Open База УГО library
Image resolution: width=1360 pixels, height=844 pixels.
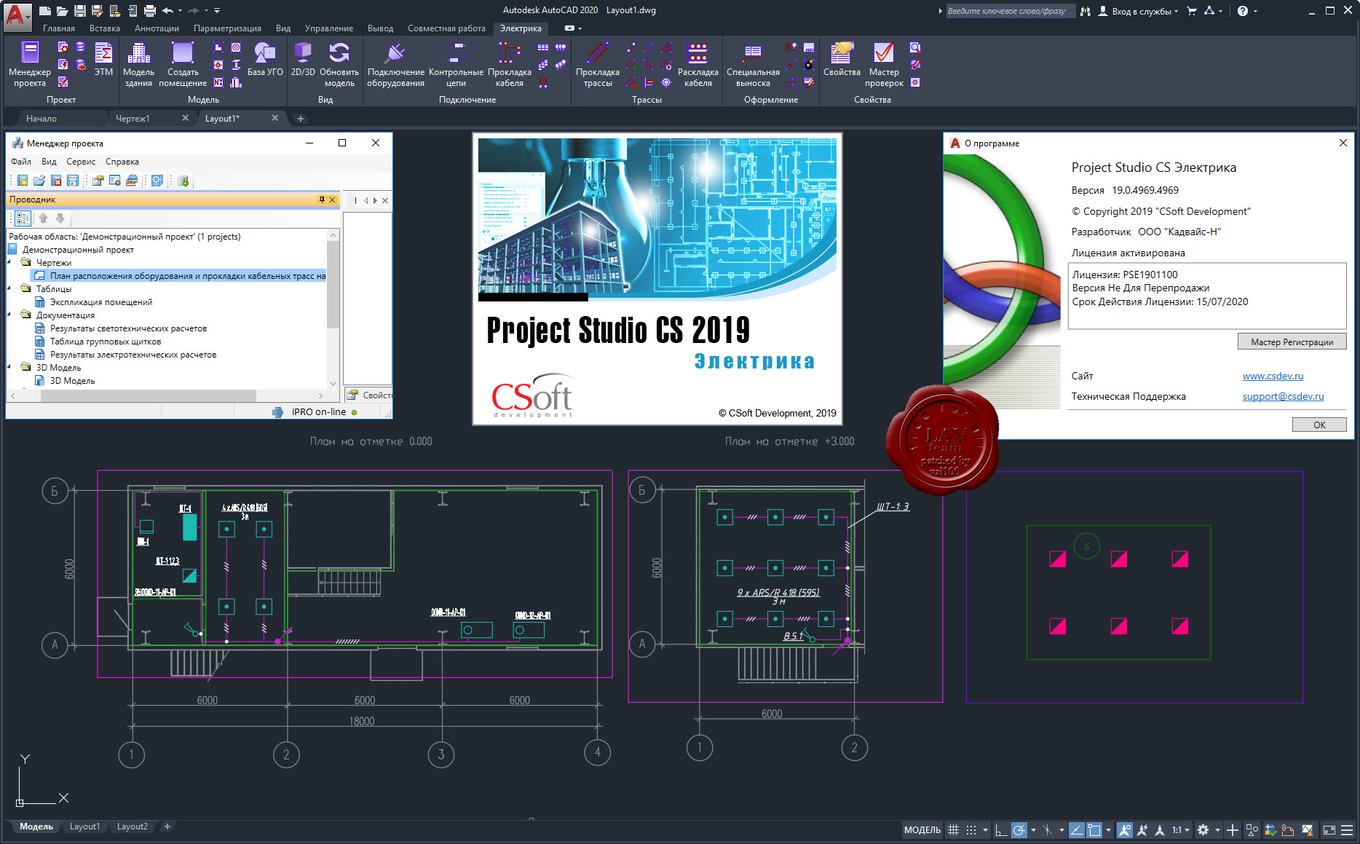click(x=265, y=59)
